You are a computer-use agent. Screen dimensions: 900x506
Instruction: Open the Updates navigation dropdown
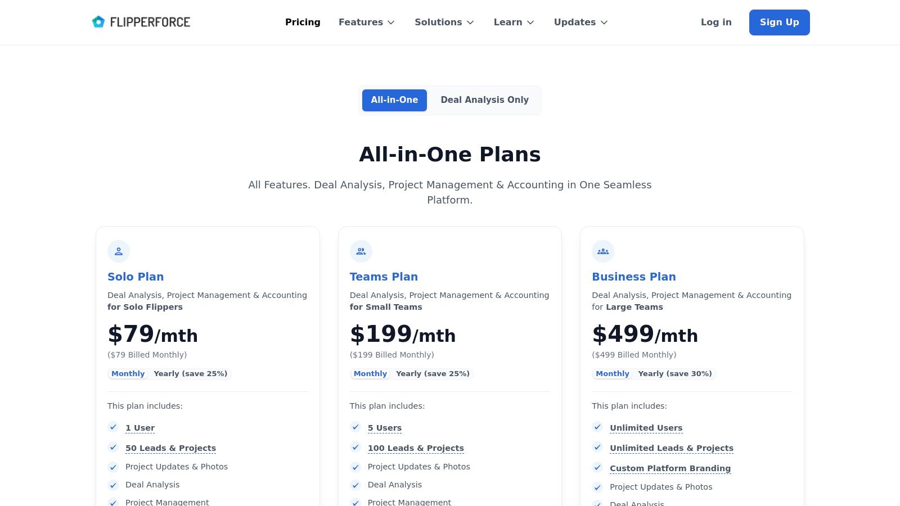tap(580, 22)
